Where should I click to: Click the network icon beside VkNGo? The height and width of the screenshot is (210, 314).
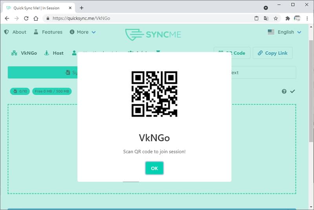click(14, 53)
